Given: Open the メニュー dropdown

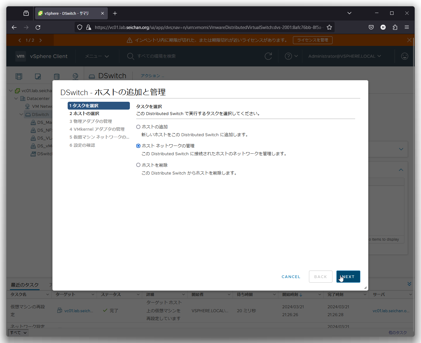Looking at the screenshot, I should click(x=97, y=56).
